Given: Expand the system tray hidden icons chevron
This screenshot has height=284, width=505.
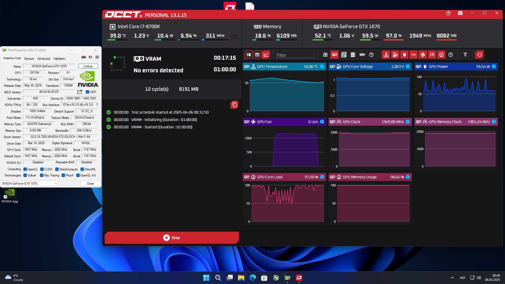Looking at the screenshot, I should click(452, 278).
